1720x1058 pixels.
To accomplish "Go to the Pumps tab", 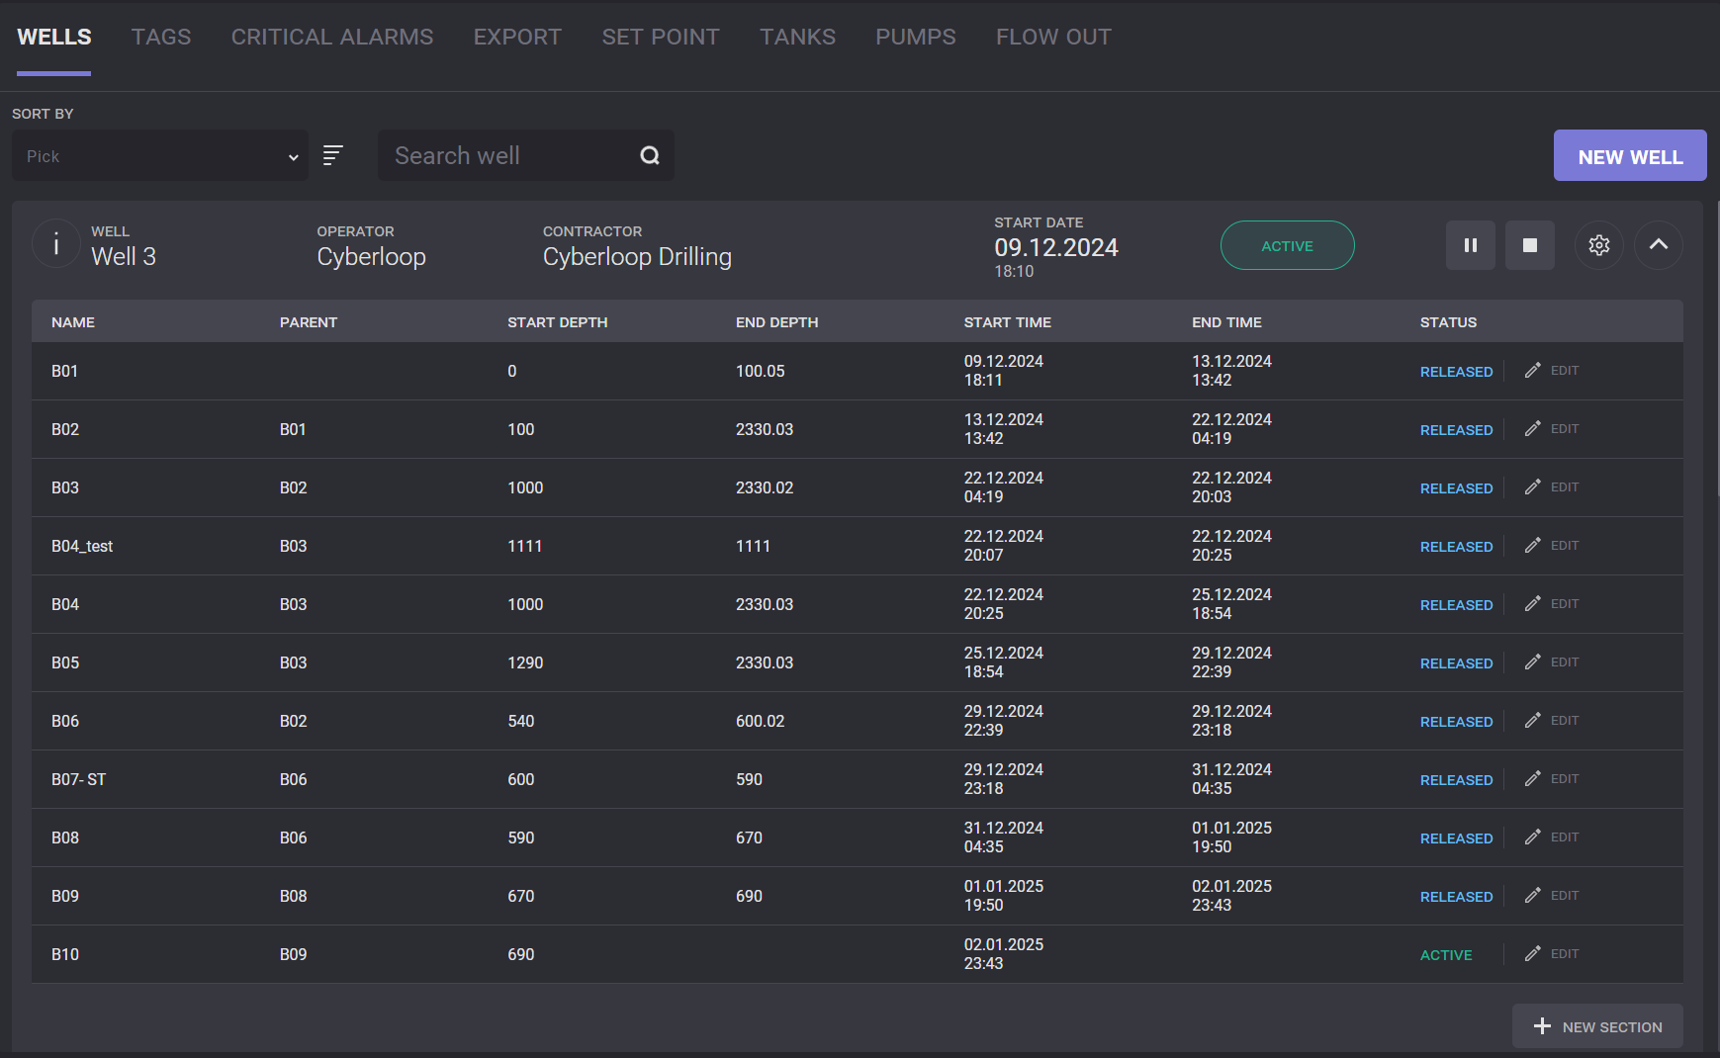I will click(x=915, y=38).
